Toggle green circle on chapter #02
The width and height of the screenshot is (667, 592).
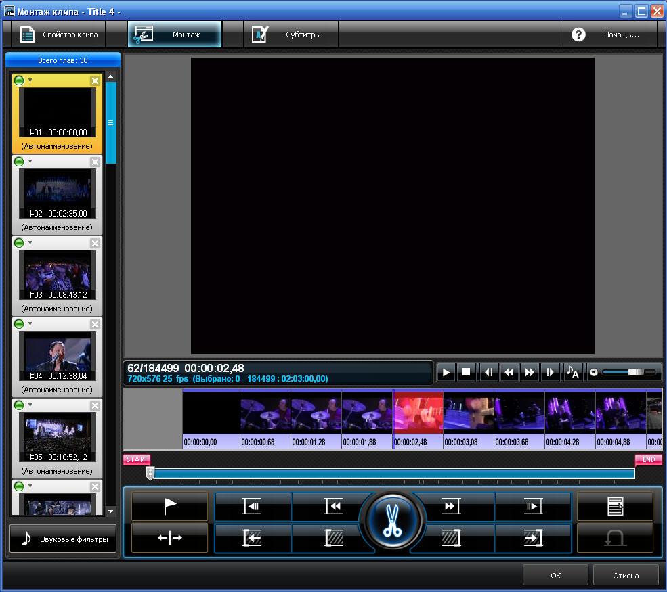[19, 162]
